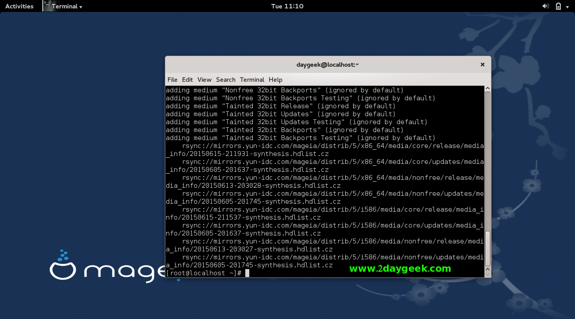This screenshot has width=575, height=319.
Task: Click the daygeek@localhost:~ title bar
Action: [x=327, y=65]
